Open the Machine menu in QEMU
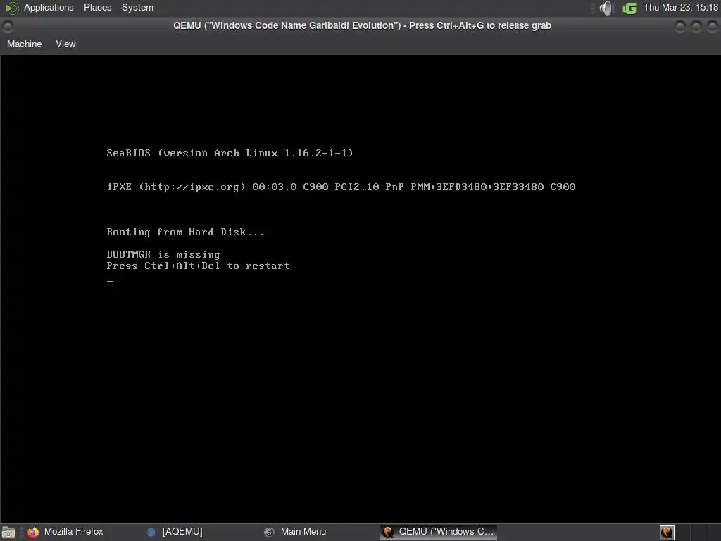The image size is (721, 541). (x=25, y=44)
